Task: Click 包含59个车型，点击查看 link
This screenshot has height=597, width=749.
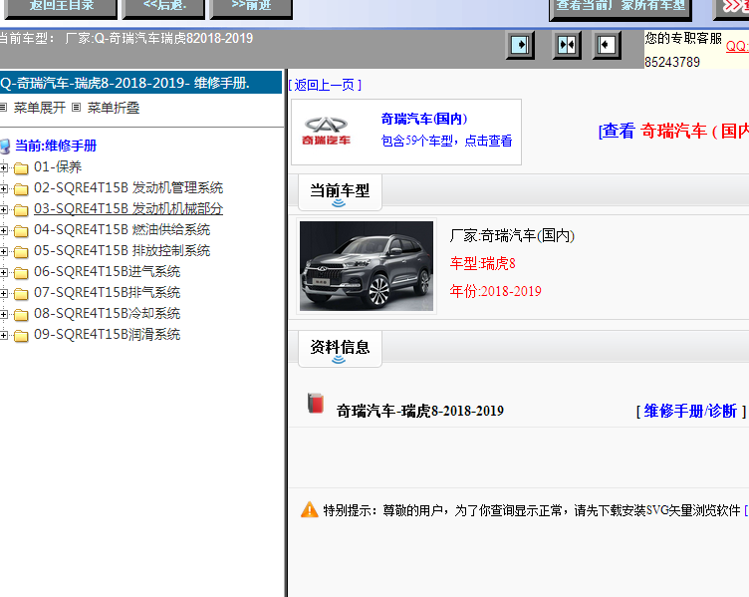Action: pyautogui.click(x=446, y=141)
